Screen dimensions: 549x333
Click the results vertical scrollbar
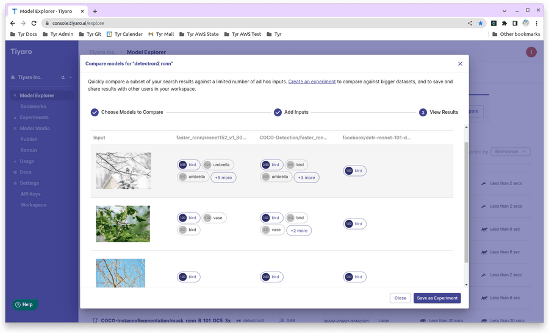point(466,203)
